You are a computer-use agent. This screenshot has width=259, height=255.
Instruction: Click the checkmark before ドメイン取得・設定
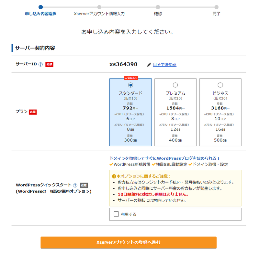point(190,164)
